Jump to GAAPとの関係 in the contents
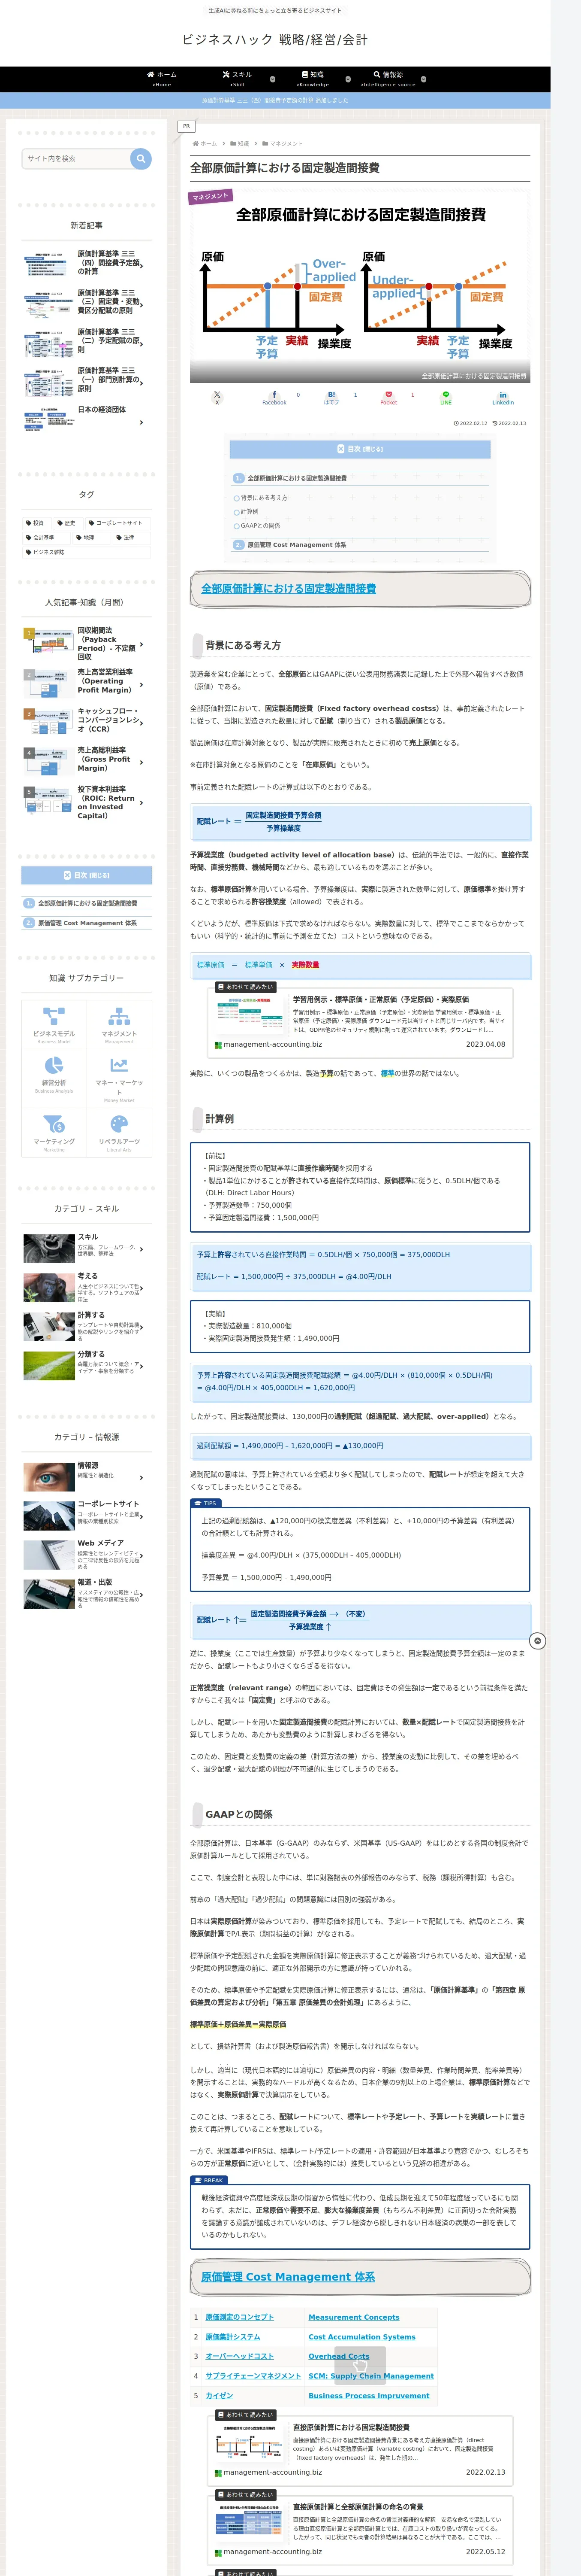Viewport: 581px width, 2576px height. coord(261,525)
